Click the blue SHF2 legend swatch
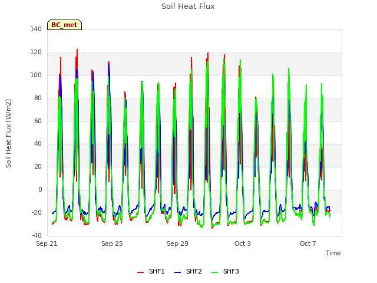This screenshot has height=283, width=377. (177, 272)
